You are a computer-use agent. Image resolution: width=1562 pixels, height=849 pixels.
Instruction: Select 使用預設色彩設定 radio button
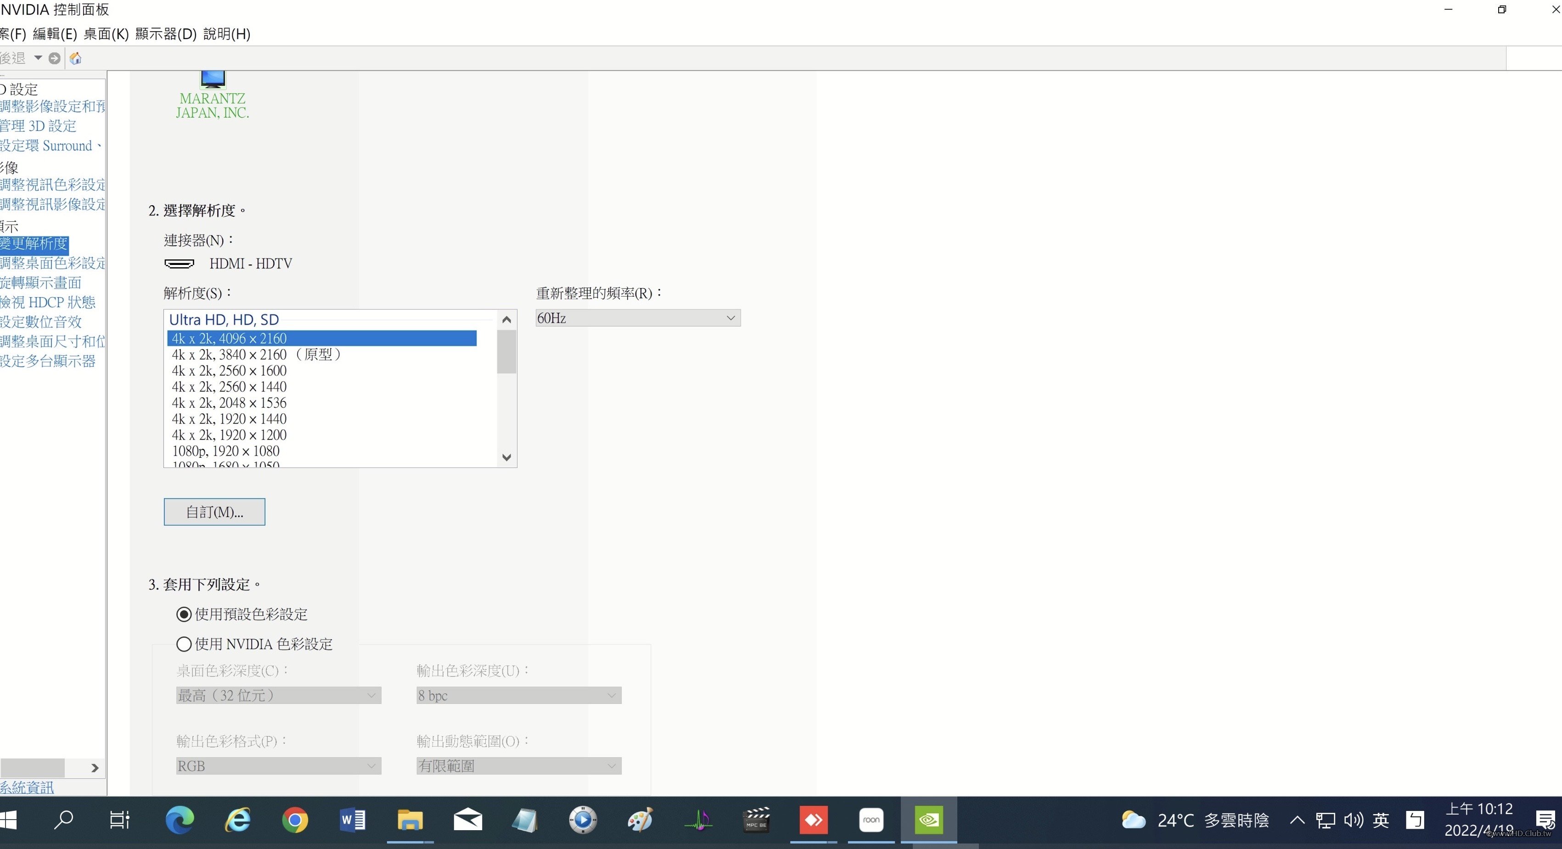[x=184, y=614]
